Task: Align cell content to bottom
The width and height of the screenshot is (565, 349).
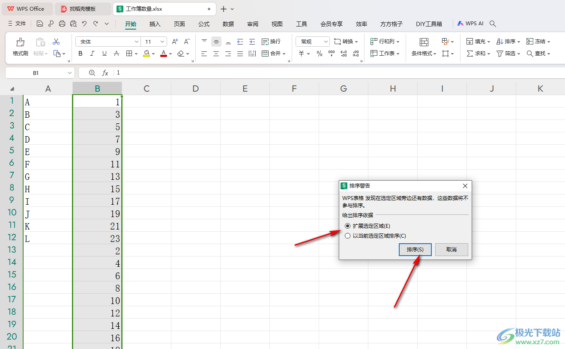Action: point(228,42)
